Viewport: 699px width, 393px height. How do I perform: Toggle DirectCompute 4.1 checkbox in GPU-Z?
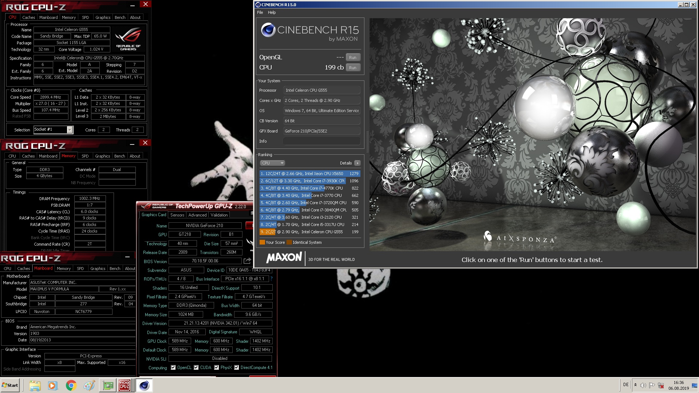pyautogui.click(x=237, y=368)
